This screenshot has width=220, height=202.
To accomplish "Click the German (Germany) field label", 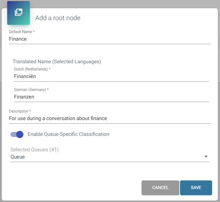I will (31, 89).
